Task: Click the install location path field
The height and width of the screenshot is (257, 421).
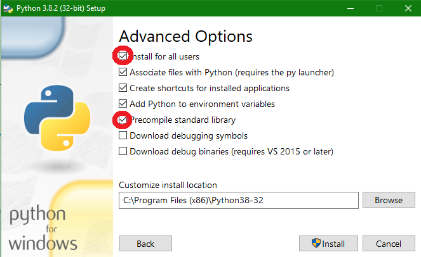Action: click(238, 200)
